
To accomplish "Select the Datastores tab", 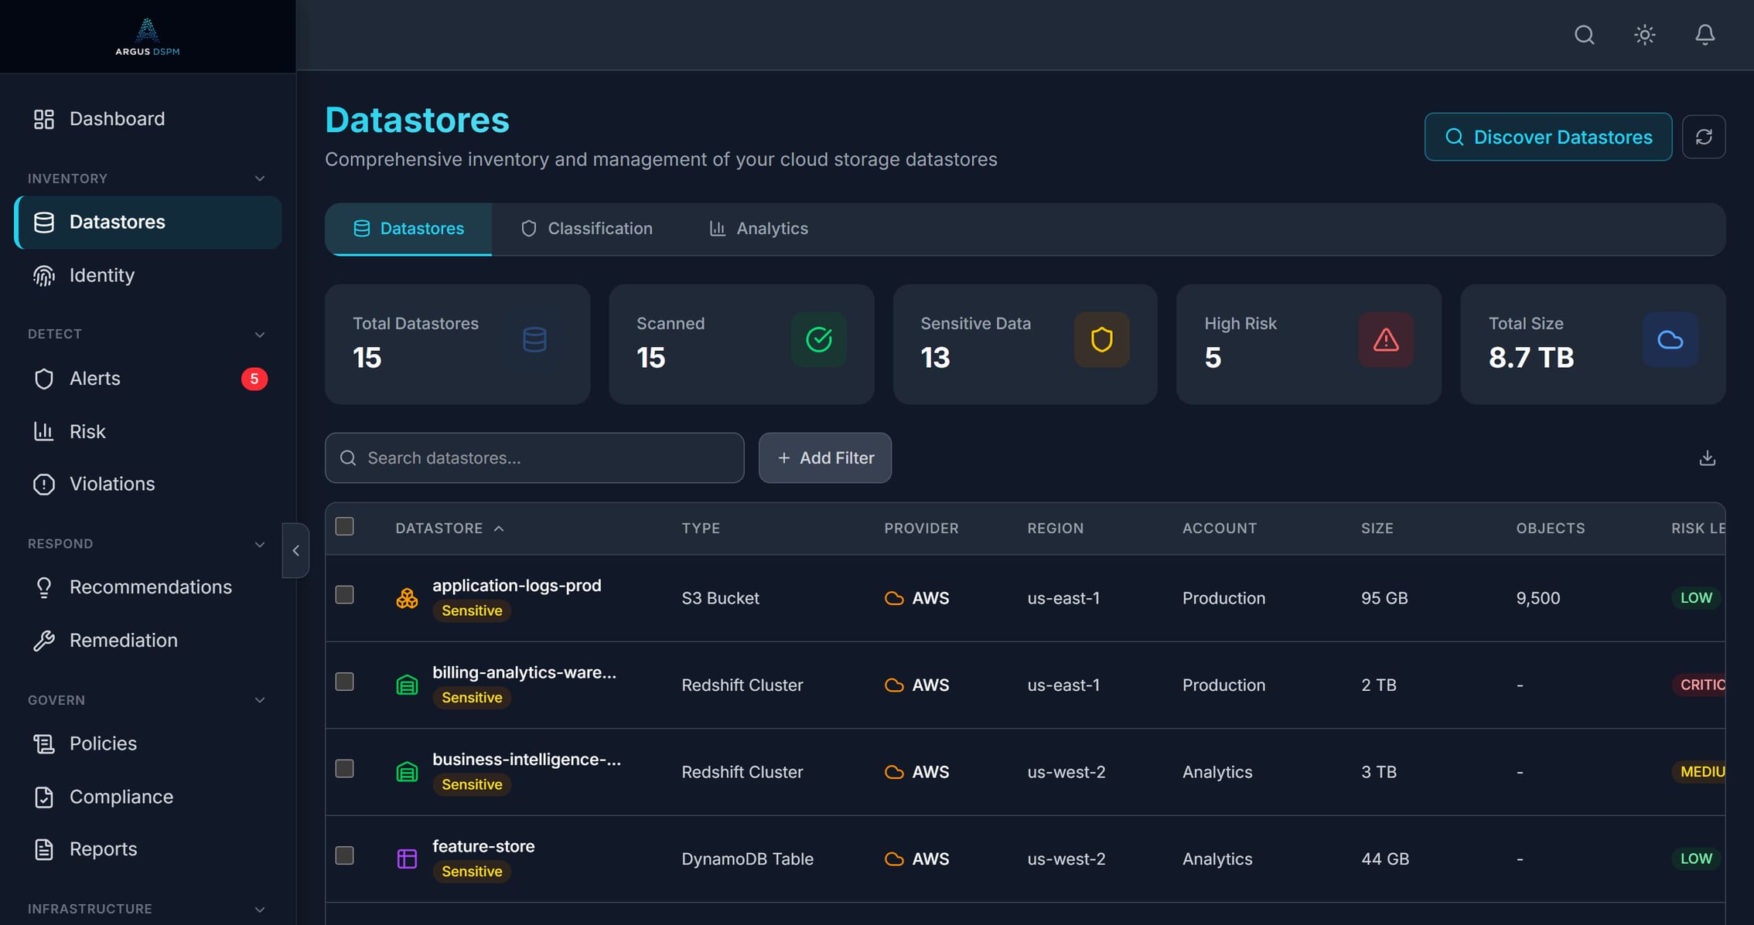I will coord(408,229).
